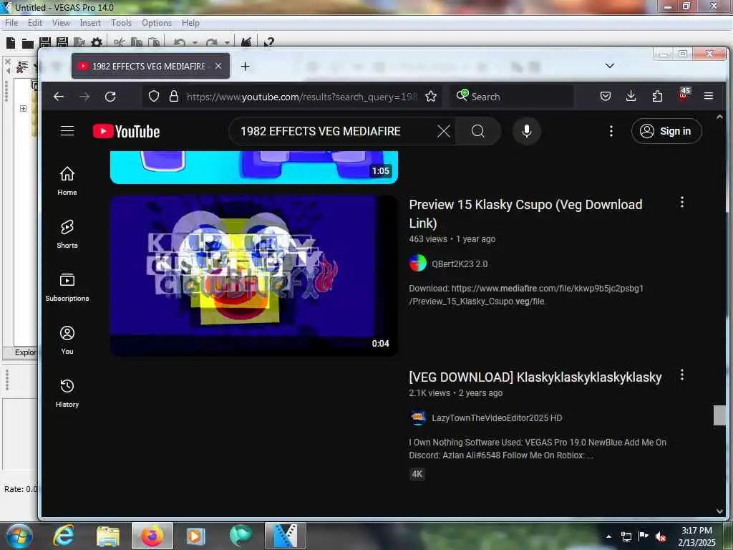Screen dimensions: 733x550
Task: Click YouTube magnifier search button
Action: [x=477, y=132]
